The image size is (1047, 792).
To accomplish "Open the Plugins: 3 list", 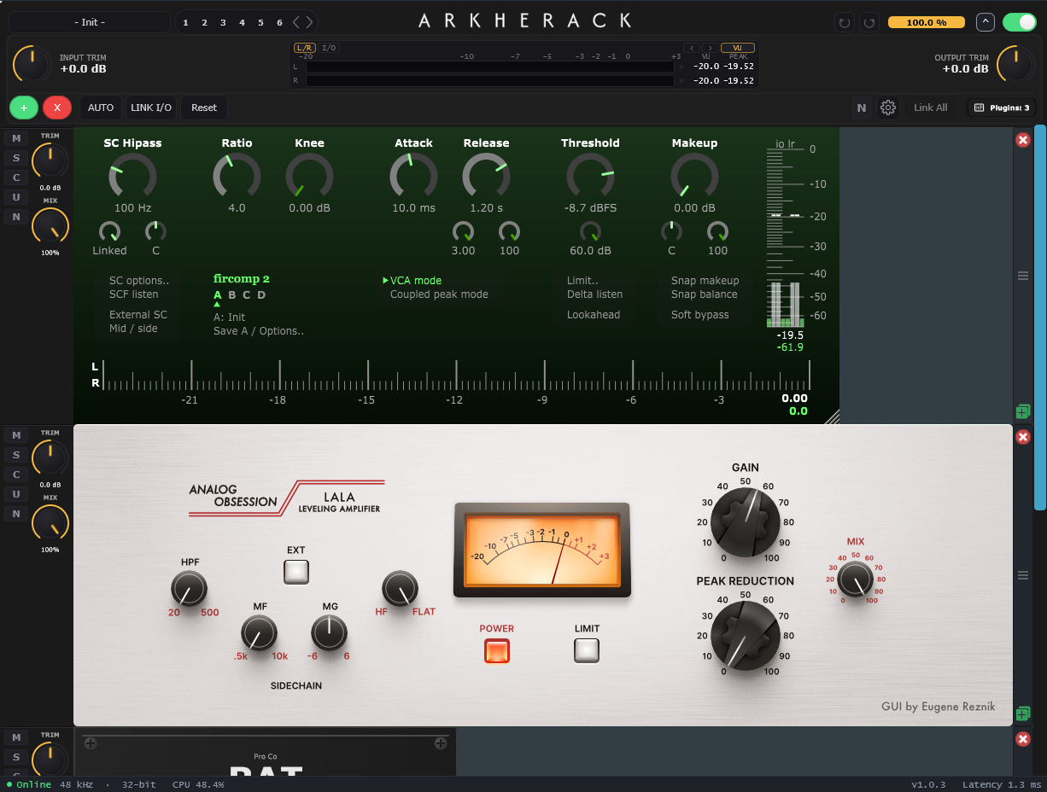I will pos(1001,108).
